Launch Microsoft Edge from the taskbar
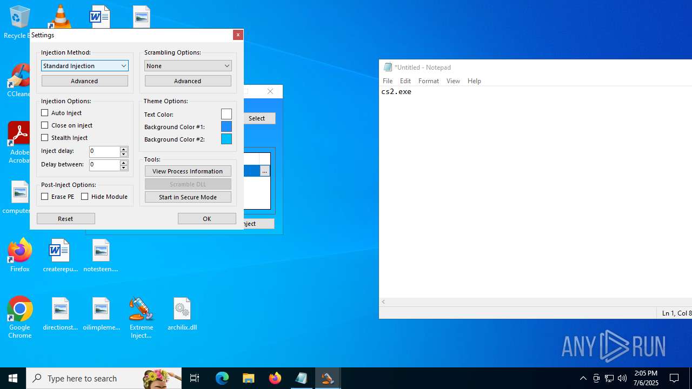This screenshot has height=389, width=692. coord(222,378)
